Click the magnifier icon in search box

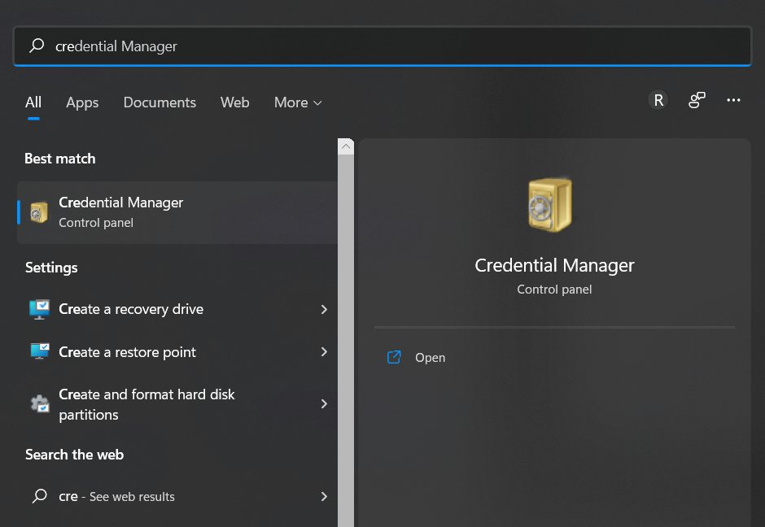pyautogui.click(x=37, y=46)
